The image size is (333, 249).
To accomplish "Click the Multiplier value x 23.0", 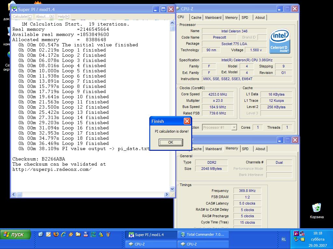I will click(x=218, y=101).
